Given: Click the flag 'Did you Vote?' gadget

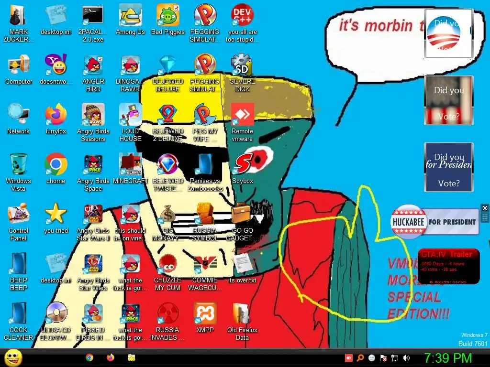Looking at the screenshot, I should 448,100.
